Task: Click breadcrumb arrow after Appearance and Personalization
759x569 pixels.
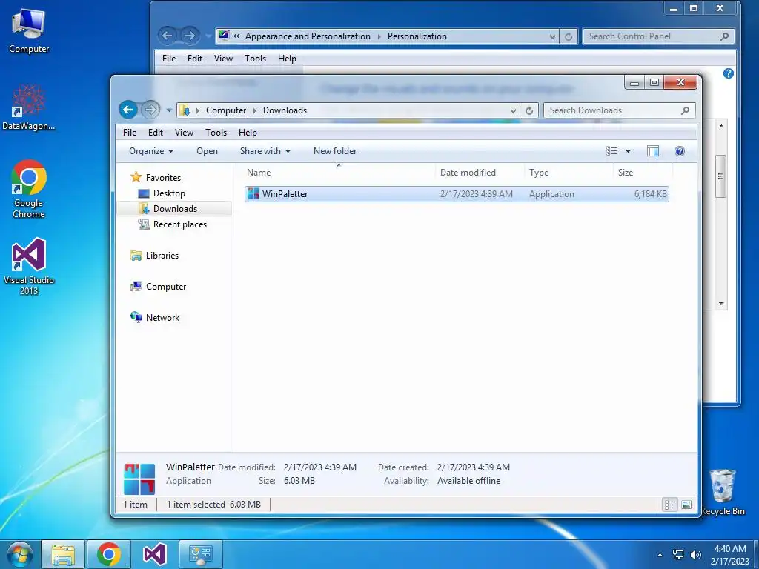Action: [x=379, y=36]
